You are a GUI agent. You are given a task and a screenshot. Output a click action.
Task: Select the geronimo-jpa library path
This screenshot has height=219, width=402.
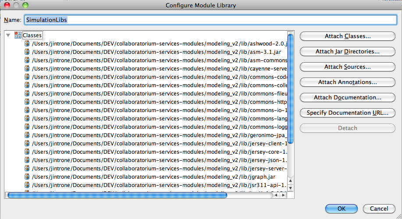(x=159, y=135)
